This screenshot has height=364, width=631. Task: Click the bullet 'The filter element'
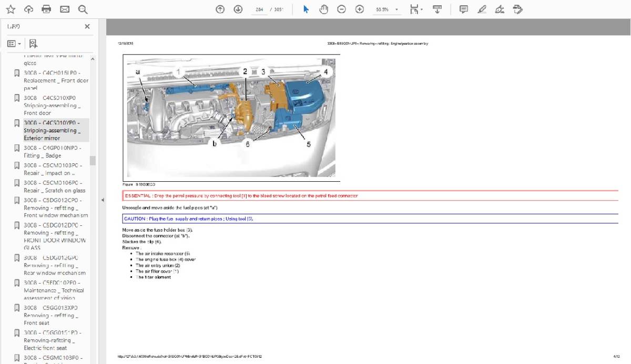click(x=153, y=277)
